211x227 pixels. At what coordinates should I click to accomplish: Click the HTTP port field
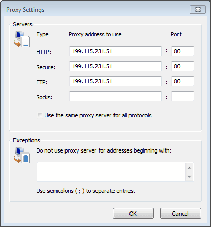[183, 51]
